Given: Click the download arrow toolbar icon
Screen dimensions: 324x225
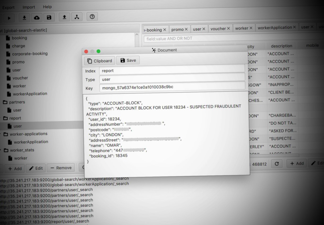Looking at the screenshot, I should [x=24, y=18].
